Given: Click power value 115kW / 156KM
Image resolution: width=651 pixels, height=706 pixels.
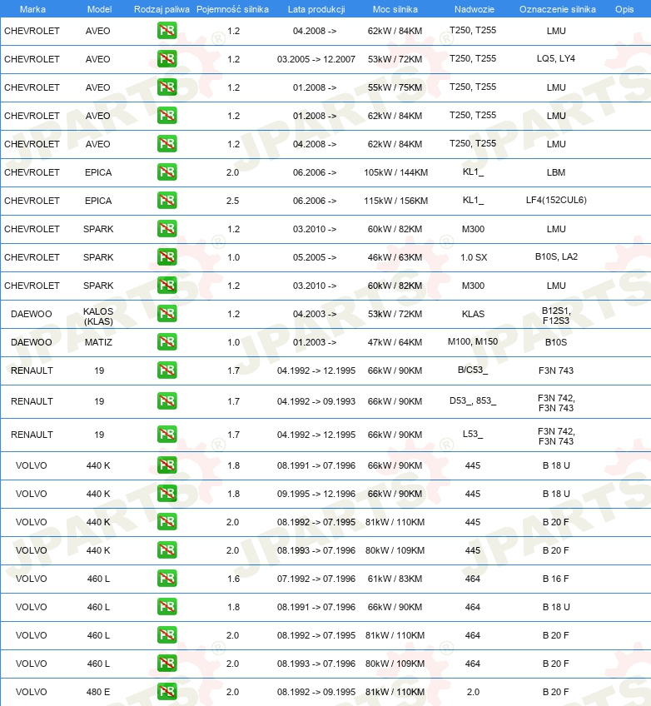Looking at the screenshot, I should pyautogui.click(x=395, y=201).
